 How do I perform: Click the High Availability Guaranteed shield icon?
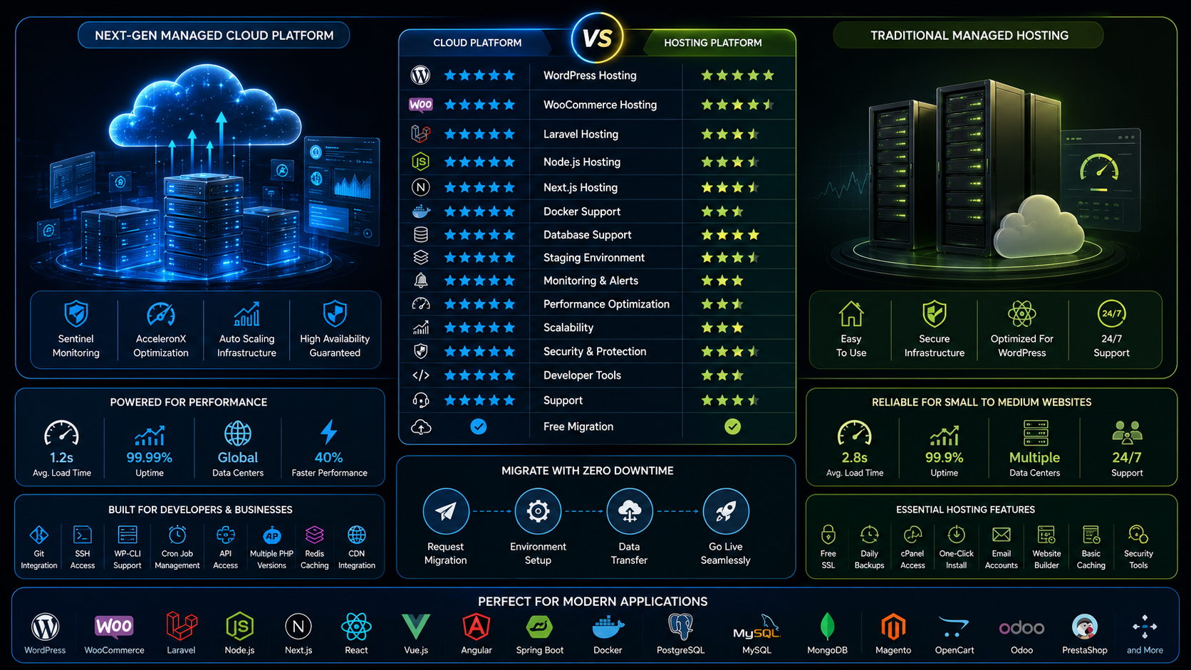click(335, 313)
